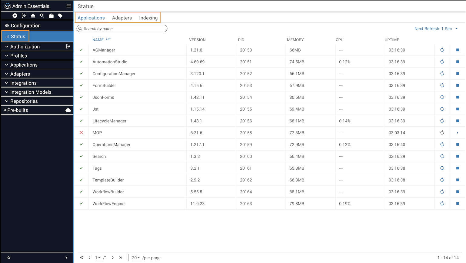Click the briefcase icon in sidebar toolbar
The image size is (466, 263).
[51, 16]
